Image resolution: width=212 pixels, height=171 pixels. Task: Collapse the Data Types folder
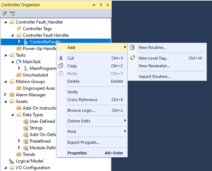12,115
